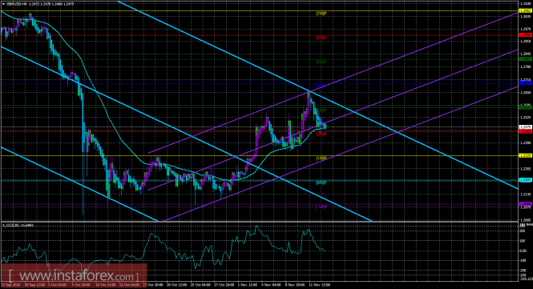The height and width of the screenshot is (289, 533).
Task: Click the 11 Nov 12:00 time axis label
Action: [x=319, y=285]
